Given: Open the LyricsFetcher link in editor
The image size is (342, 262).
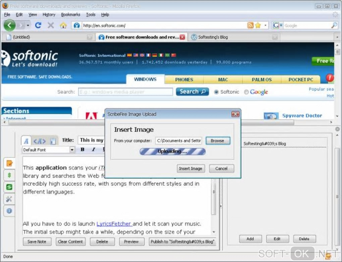Looking at the screenshot, I should click(114, 224).
